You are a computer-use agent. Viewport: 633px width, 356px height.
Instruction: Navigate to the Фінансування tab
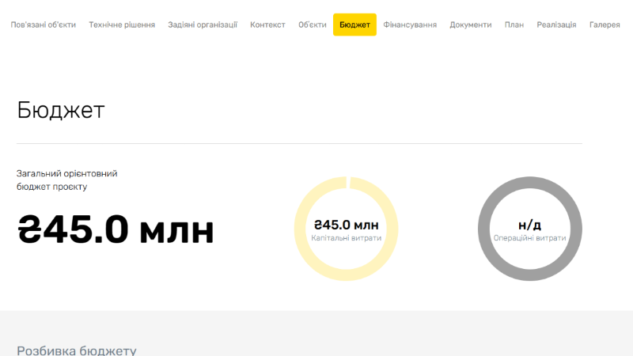pos(410,25)
